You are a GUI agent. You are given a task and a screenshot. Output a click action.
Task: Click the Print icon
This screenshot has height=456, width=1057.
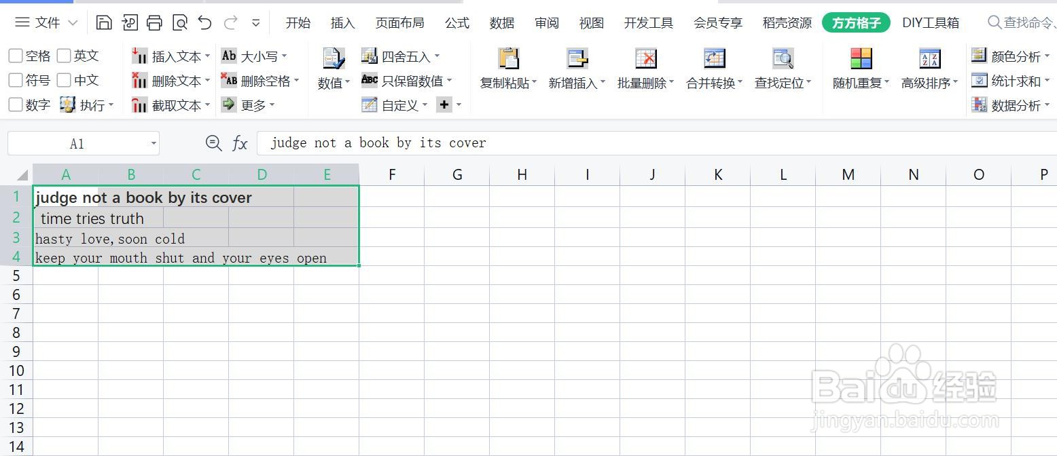tap(154, 22)
